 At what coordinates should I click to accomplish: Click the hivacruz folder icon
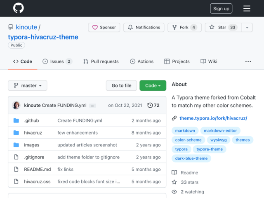16,133
